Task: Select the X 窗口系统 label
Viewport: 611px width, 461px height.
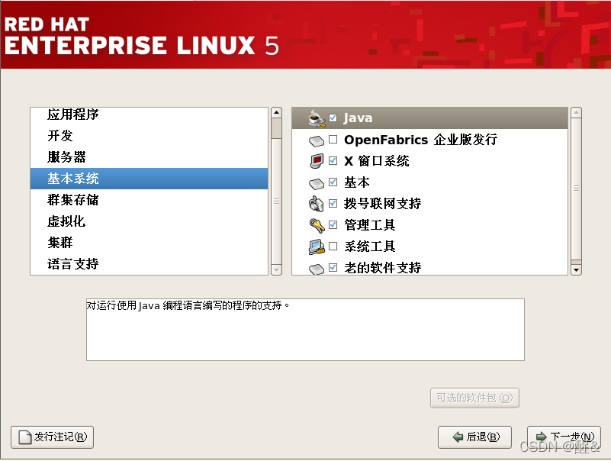Action: [x=377, y=161]
